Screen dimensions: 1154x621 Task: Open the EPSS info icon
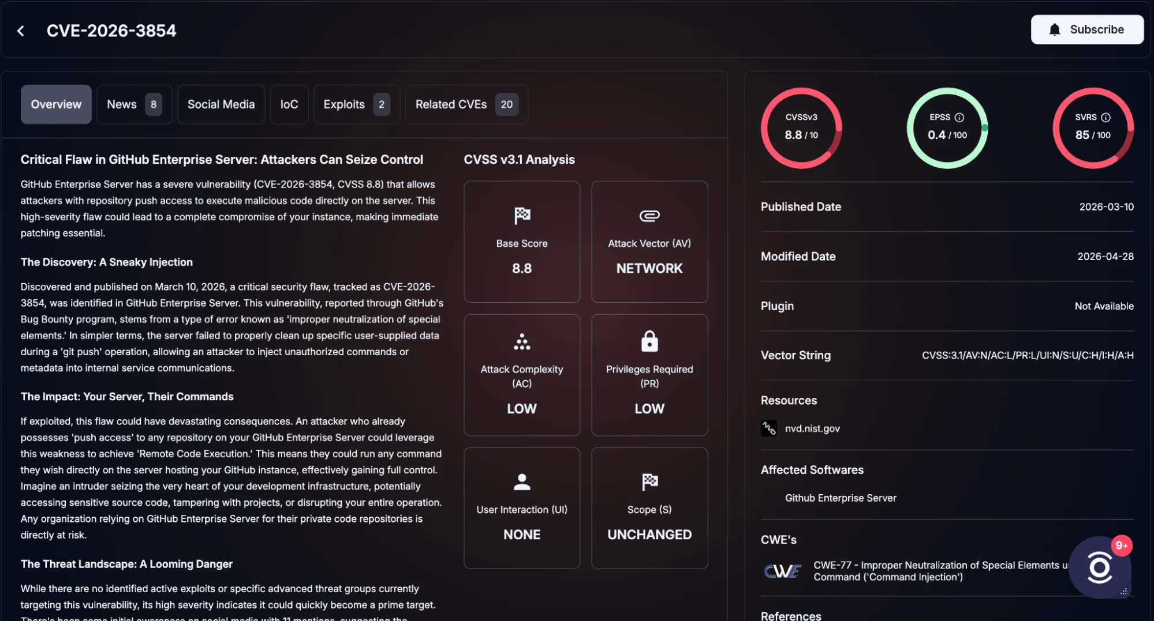pyautogui.click(x=959, y=117)
